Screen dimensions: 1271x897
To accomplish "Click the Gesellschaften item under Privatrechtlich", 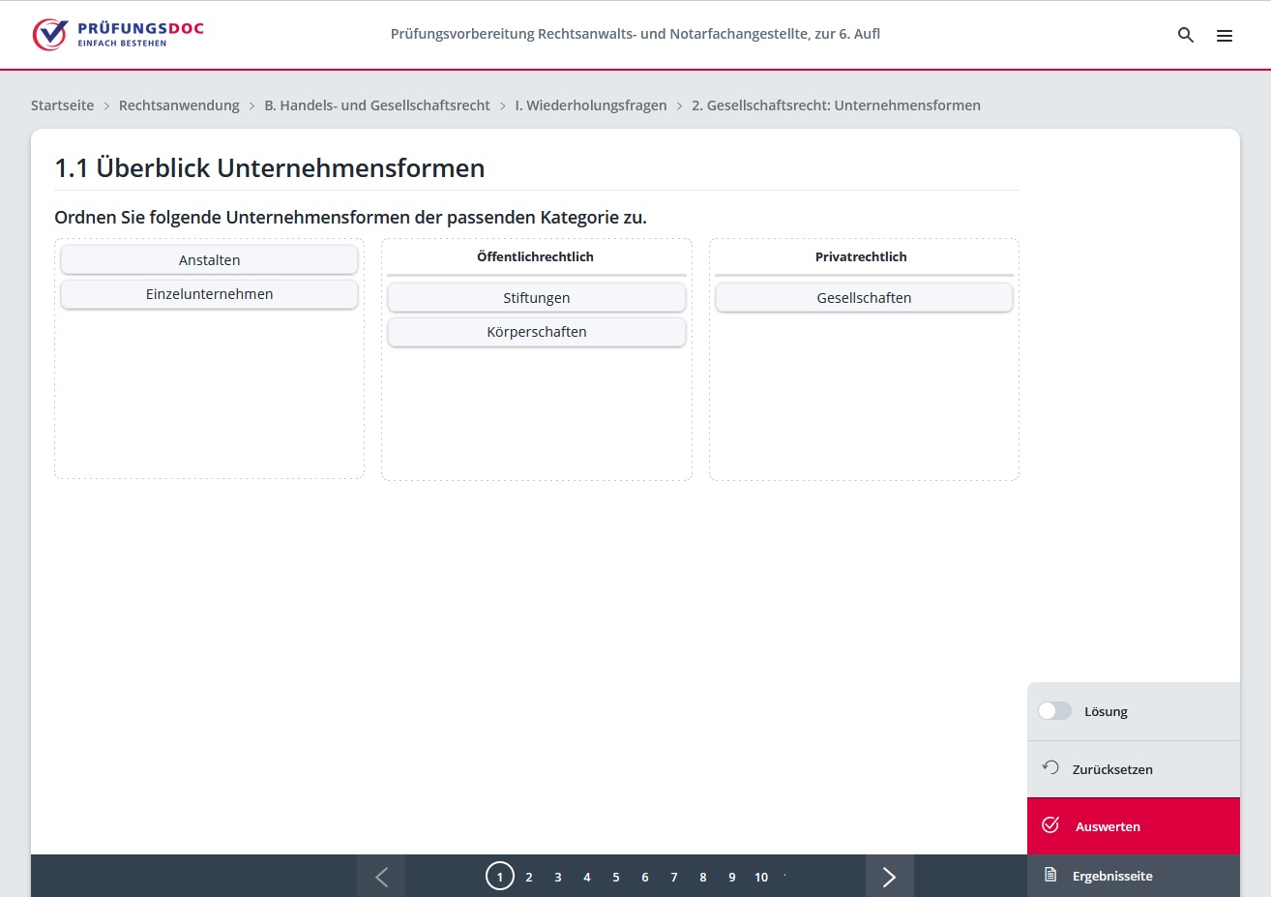I will click(864, 298).
